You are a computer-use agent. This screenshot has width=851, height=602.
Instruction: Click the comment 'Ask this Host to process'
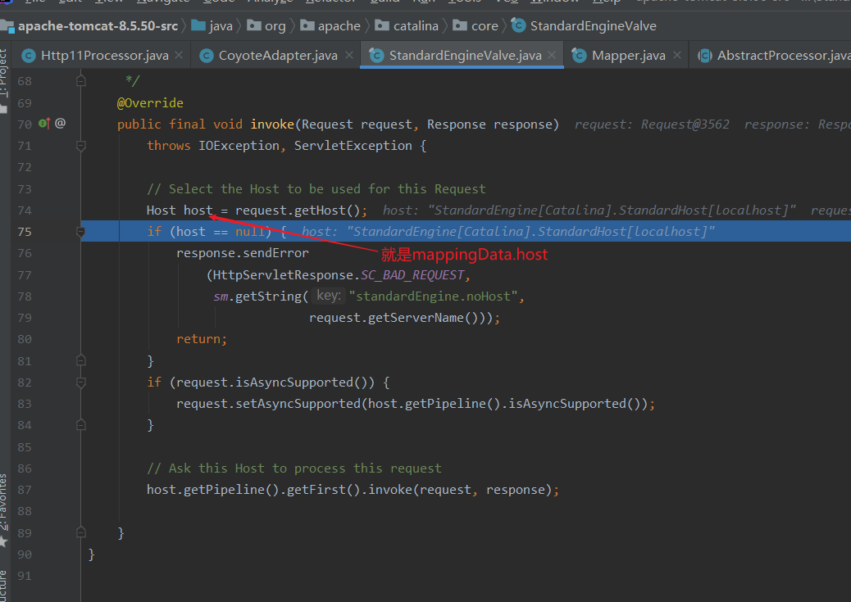(294, 468)
